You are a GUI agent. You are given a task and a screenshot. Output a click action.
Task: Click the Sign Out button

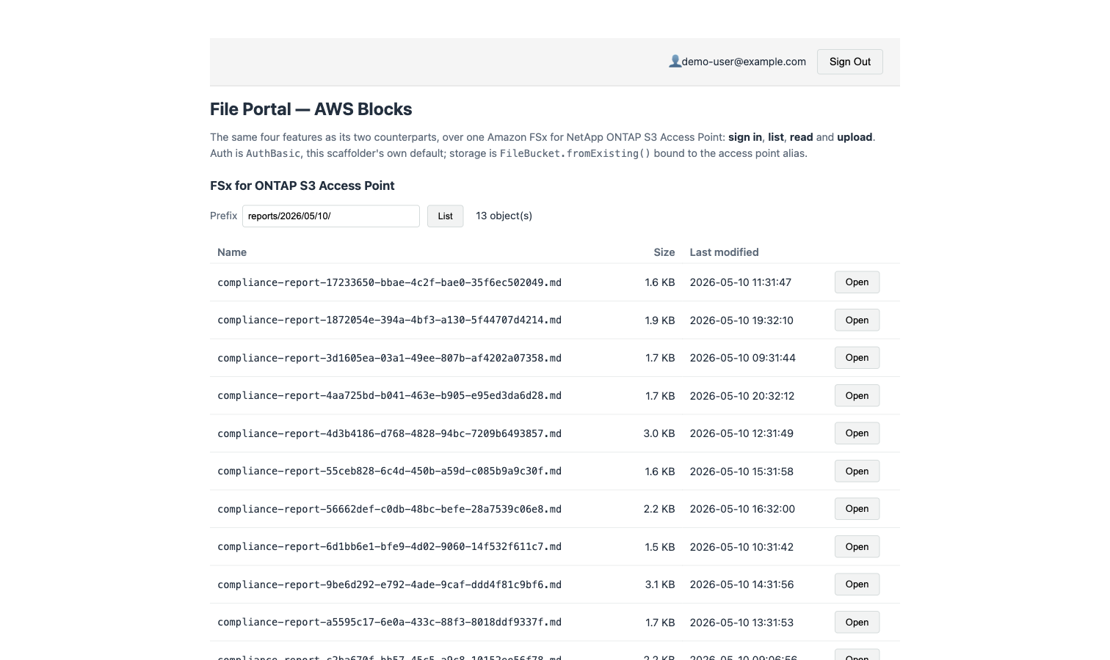850,62
